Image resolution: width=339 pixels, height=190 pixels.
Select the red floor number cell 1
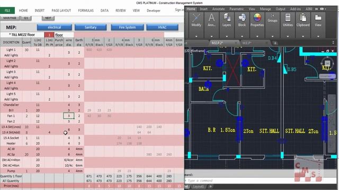click(x=49, y=35)
